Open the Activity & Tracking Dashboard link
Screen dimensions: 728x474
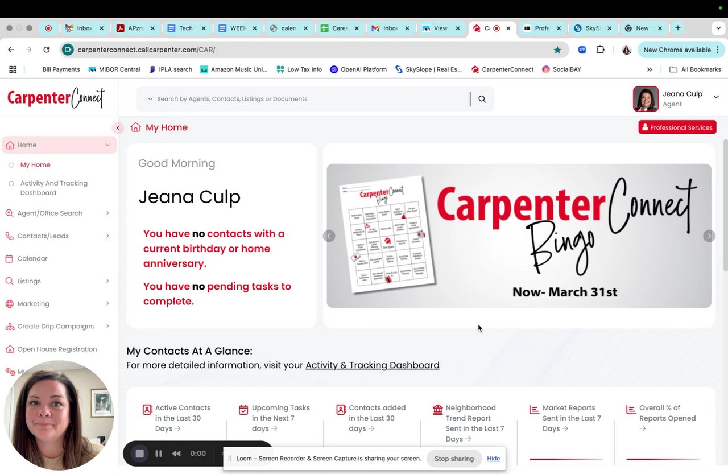pyautogui.click(x=373, y=365)
